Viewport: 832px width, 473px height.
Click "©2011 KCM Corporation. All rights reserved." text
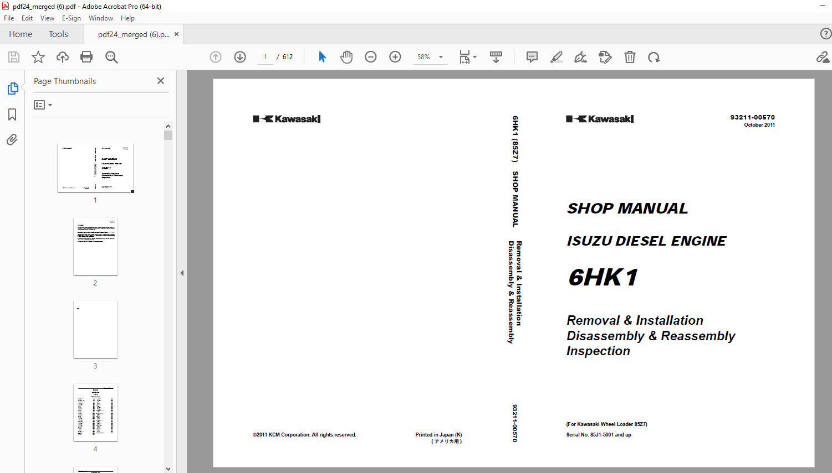[304, 435]
